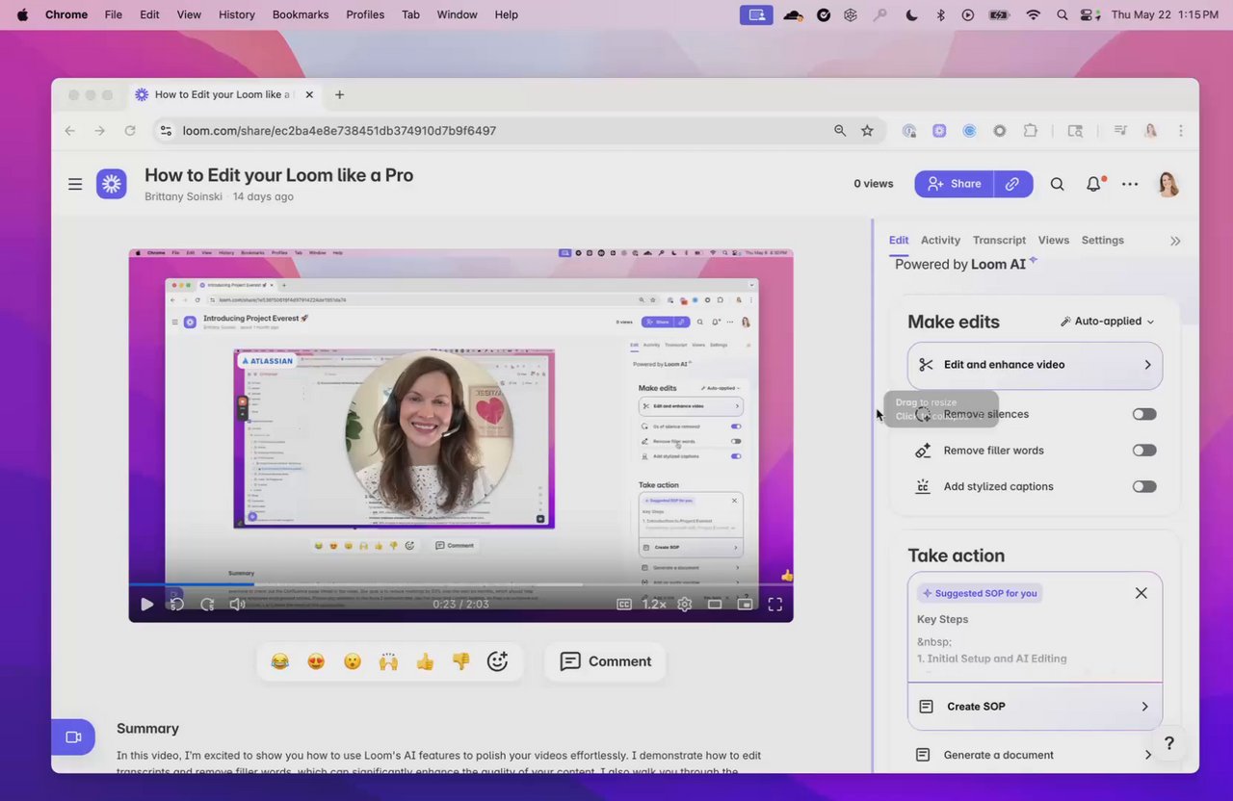Enable picture-in-picture mode

745,605
